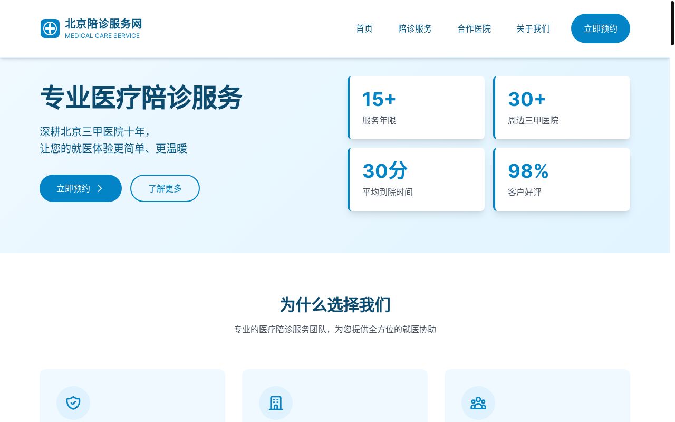Select the 专业医疗陪诊服务 hero headline

coord(141,98)
